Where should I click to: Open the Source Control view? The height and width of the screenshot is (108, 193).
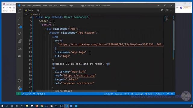[20, 26]
